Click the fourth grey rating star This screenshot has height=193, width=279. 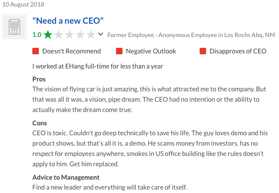[80, 34]
